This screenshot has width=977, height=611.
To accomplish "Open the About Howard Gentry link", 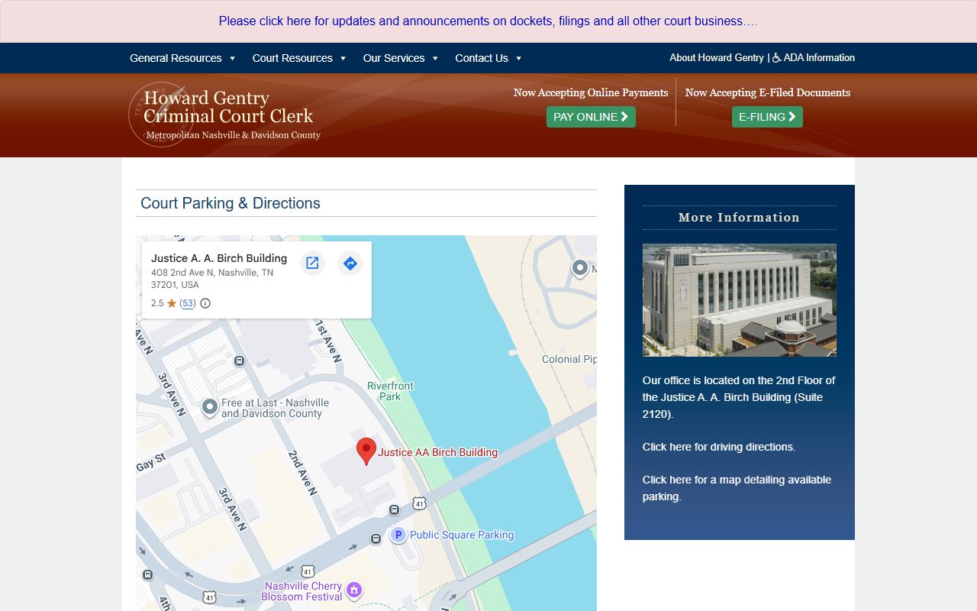I will pos(717,57).
